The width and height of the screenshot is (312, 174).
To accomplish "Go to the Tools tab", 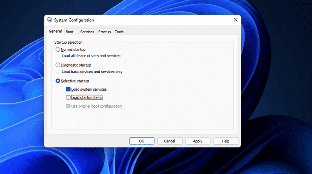I will [119, 32].
